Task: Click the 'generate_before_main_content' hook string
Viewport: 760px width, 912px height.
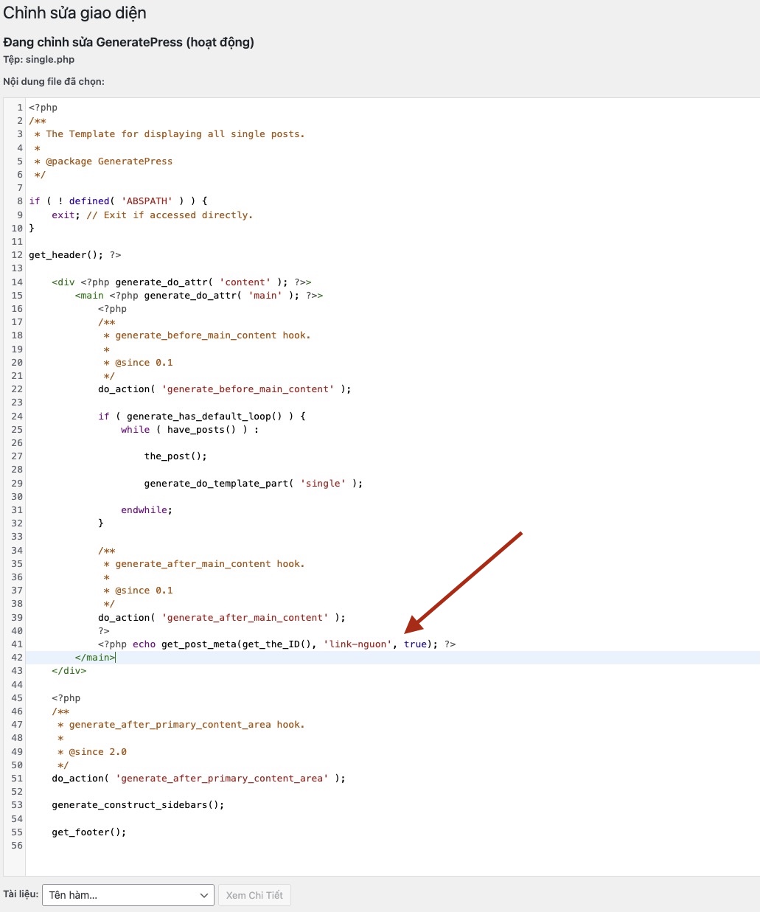Action: pyautogui.click(x=248, y=389)
